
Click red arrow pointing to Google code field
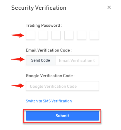[18, 85]
